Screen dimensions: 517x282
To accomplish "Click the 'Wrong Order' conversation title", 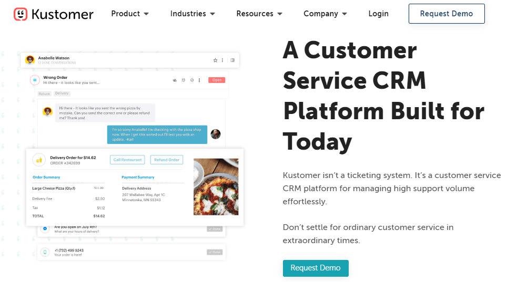I will (55, 78).
